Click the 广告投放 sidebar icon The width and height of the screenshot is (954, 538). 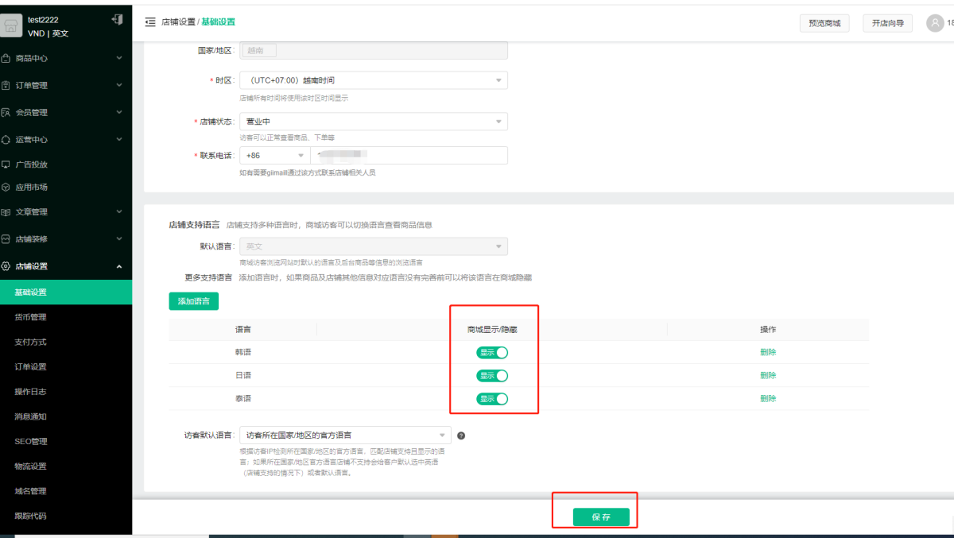(6, 164)
